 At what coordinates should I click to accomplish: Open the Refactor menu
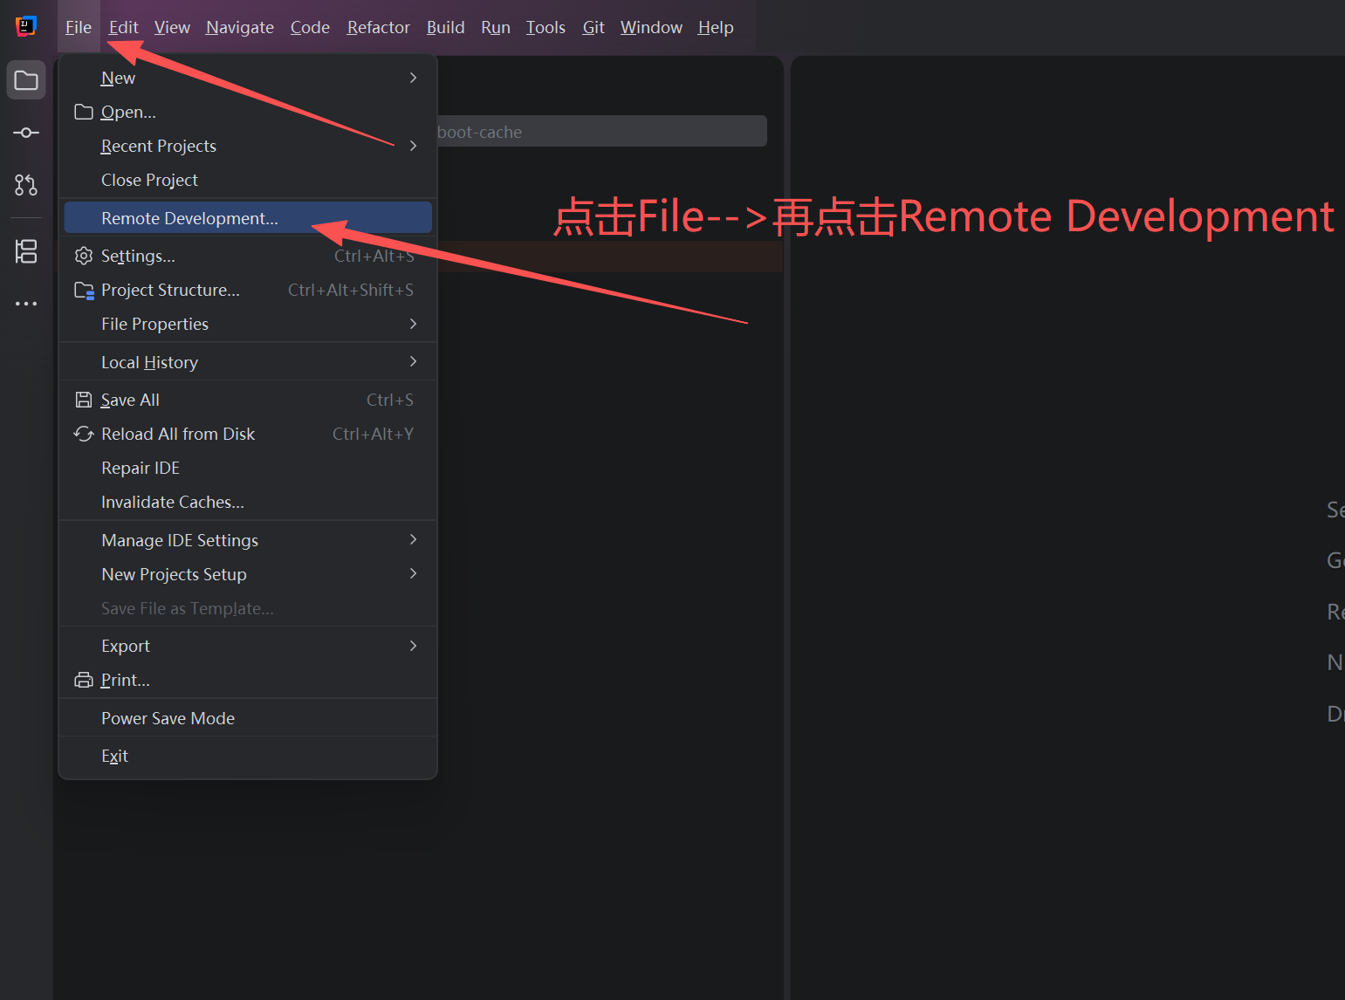pos(378,27)
